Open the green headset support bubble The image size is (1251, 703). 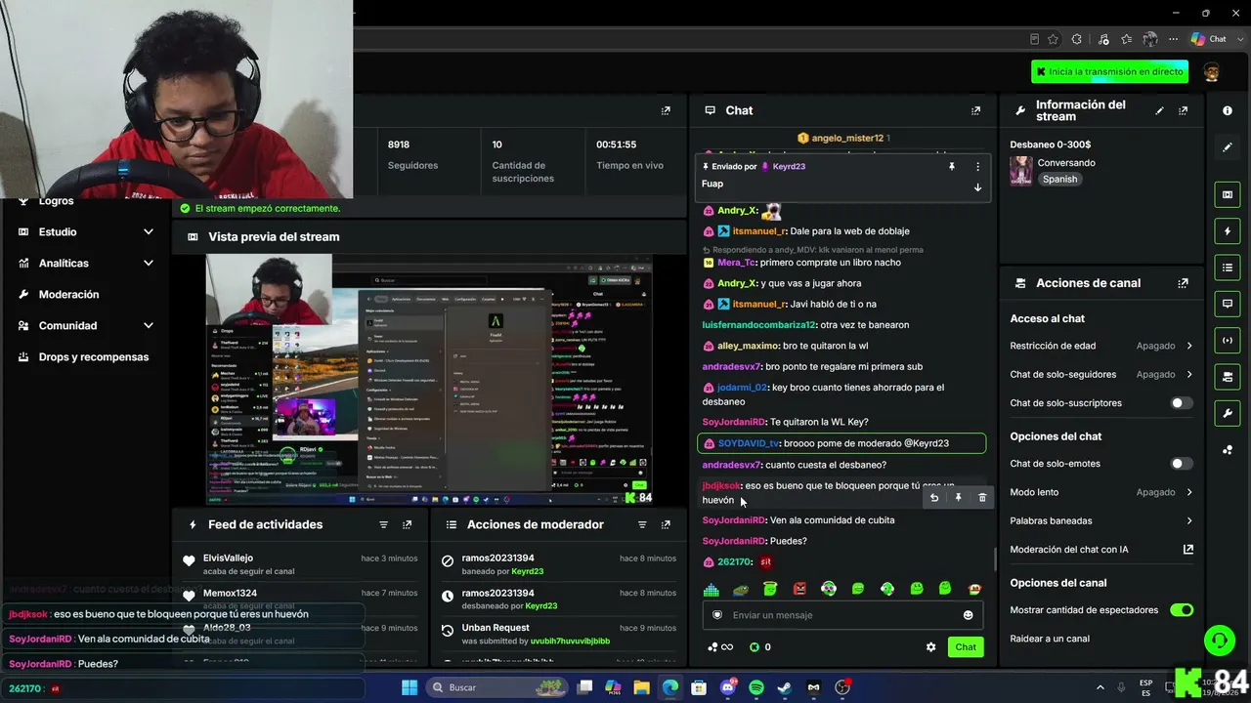1219,641
